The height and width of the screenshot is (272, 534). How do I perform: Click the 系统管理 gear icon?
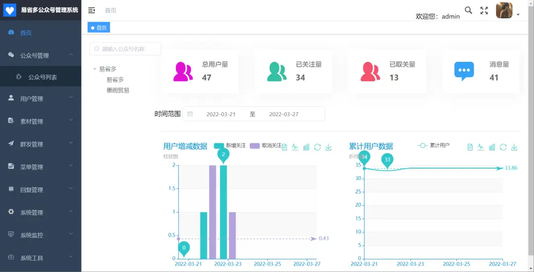[x=11, y=212]
